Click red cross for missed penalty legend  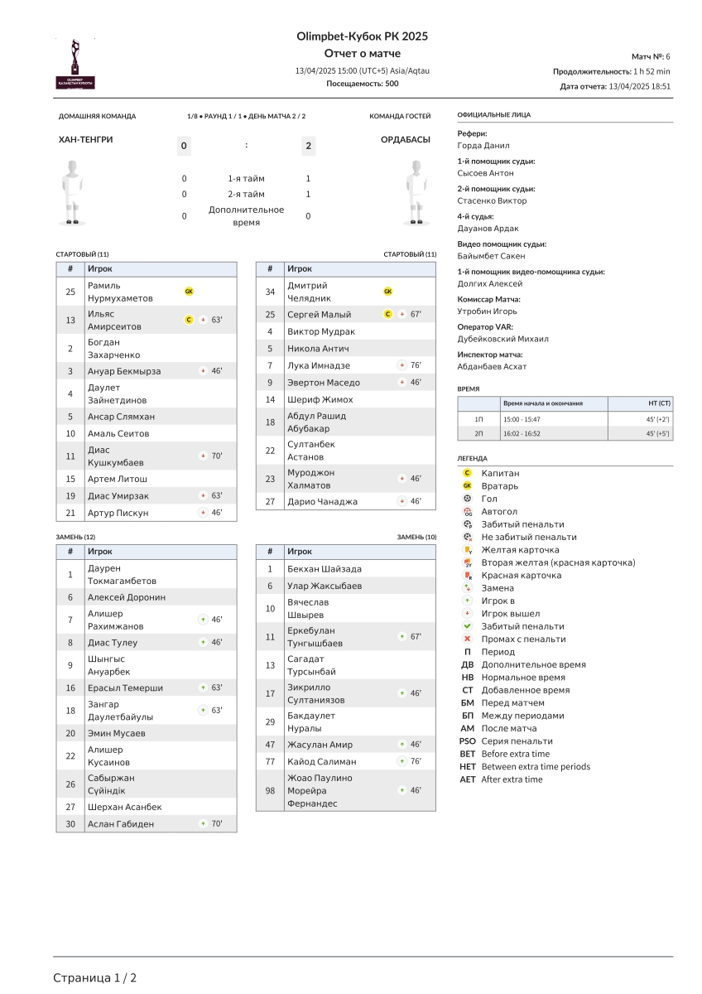click(x=467, y=639)
